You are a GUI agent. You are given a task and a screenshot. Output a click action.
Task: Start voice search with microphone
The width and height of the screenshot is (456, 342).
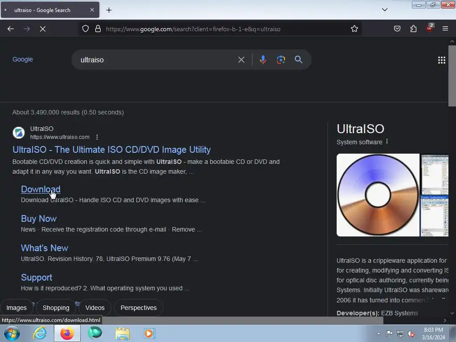click(x=263, y=60)
